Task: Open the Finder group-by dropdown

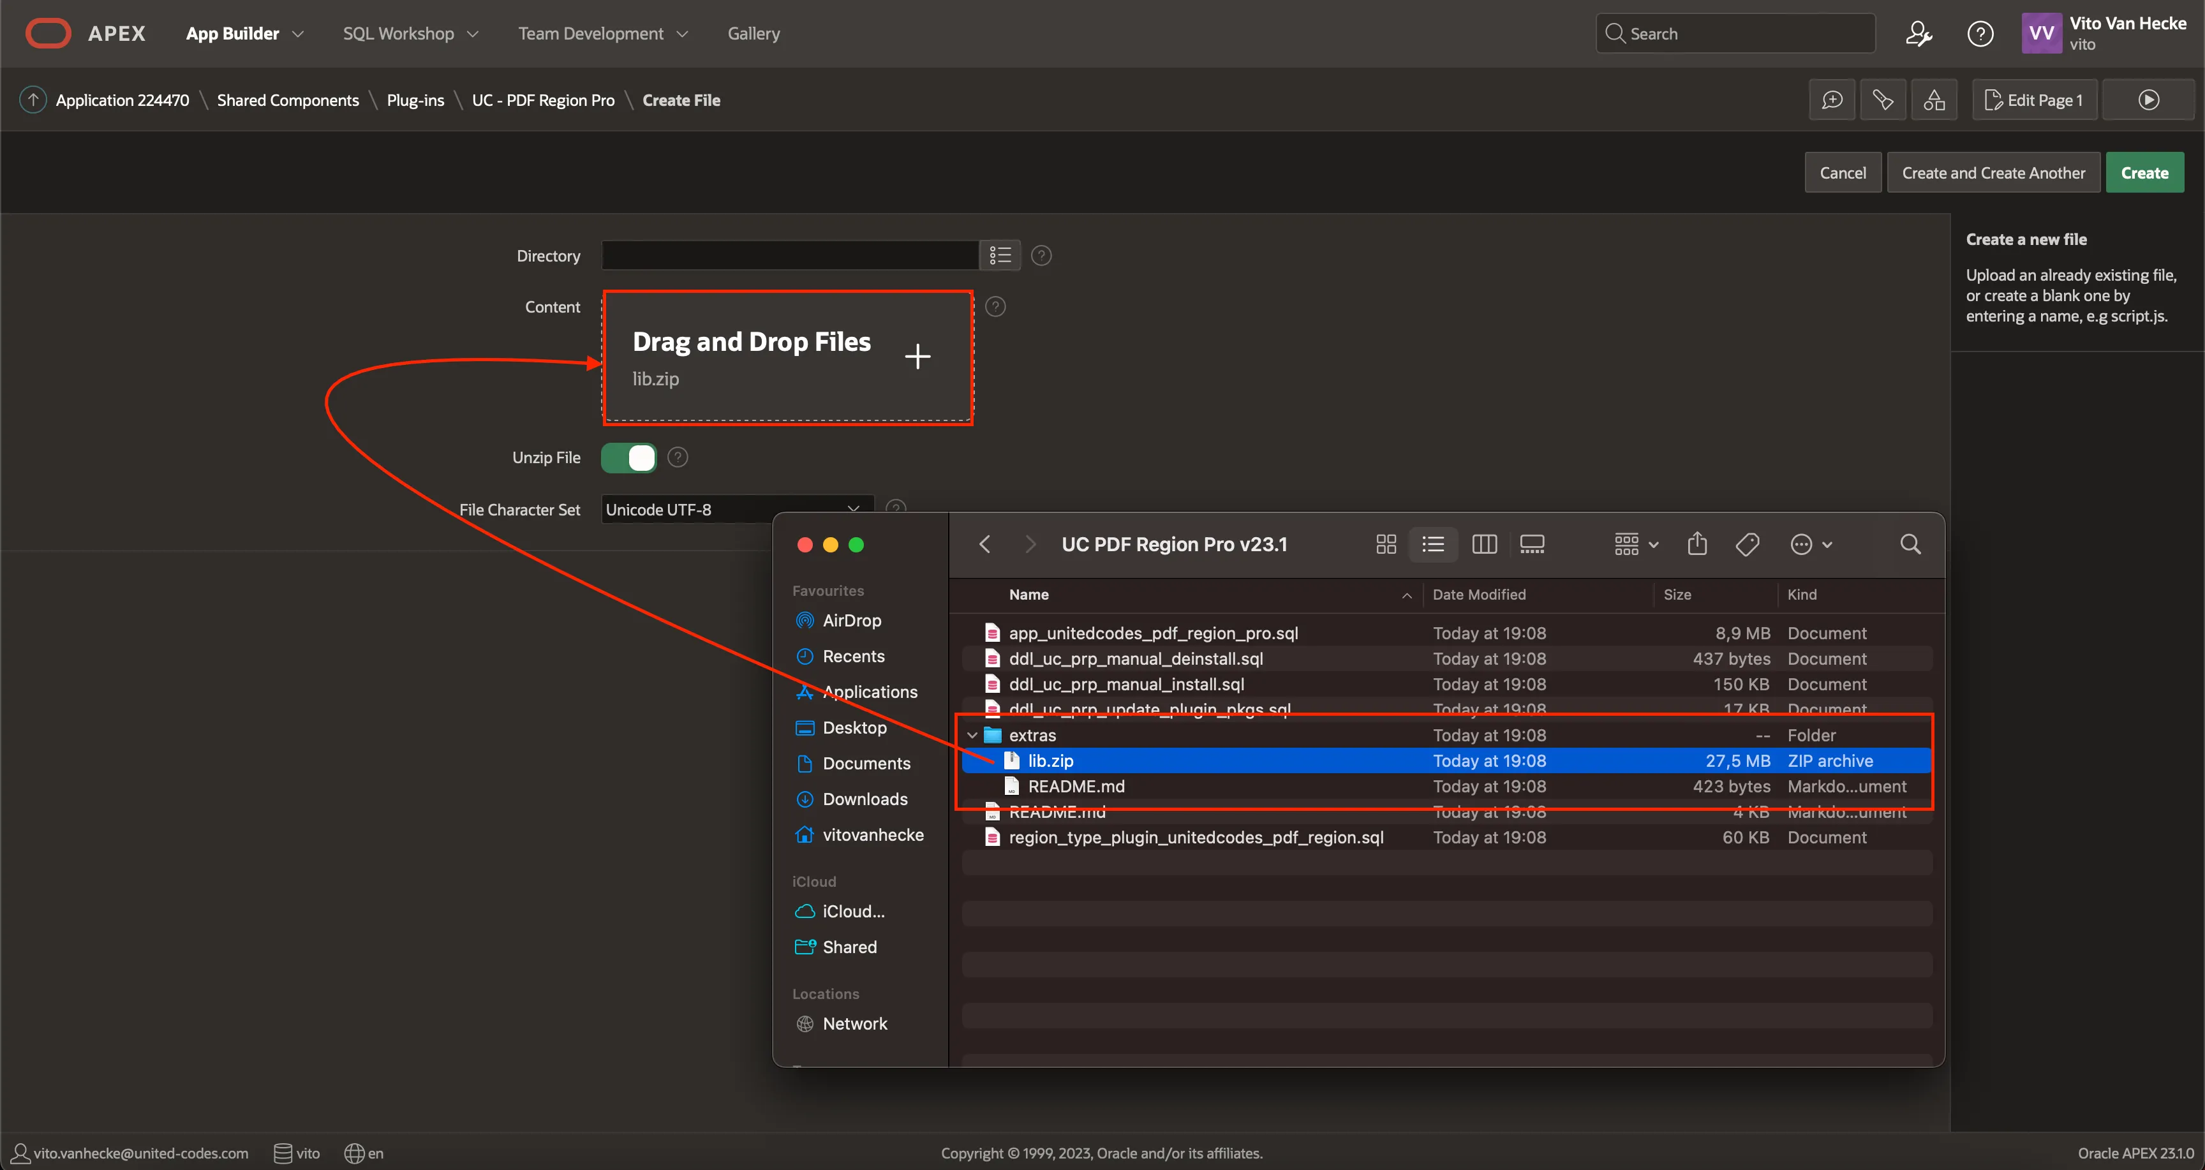Action: click(x=1635, y=544)
